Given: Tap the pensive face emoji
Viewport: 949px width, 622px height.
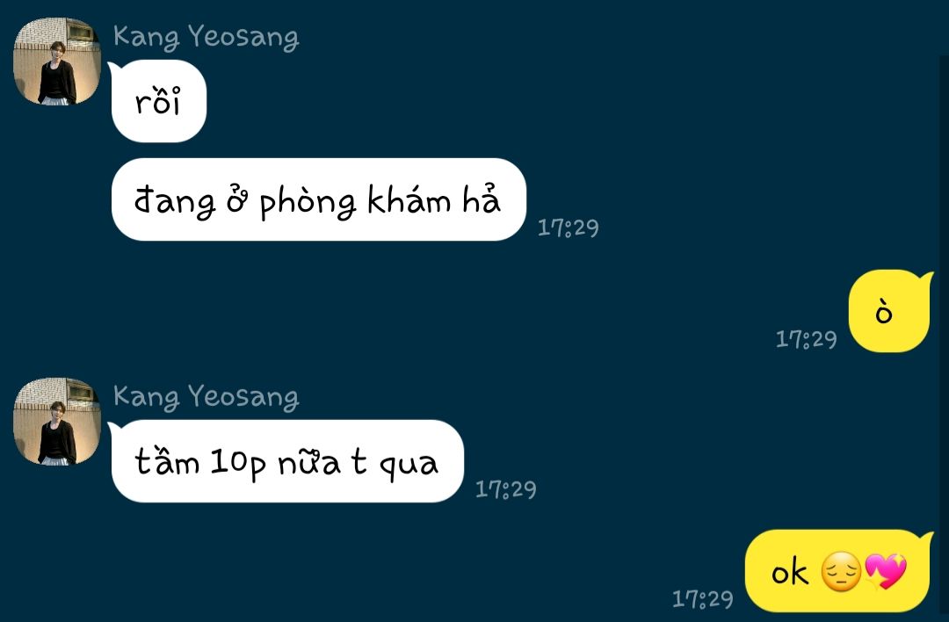Looking at the screenshot, I should tap(841, 572).
